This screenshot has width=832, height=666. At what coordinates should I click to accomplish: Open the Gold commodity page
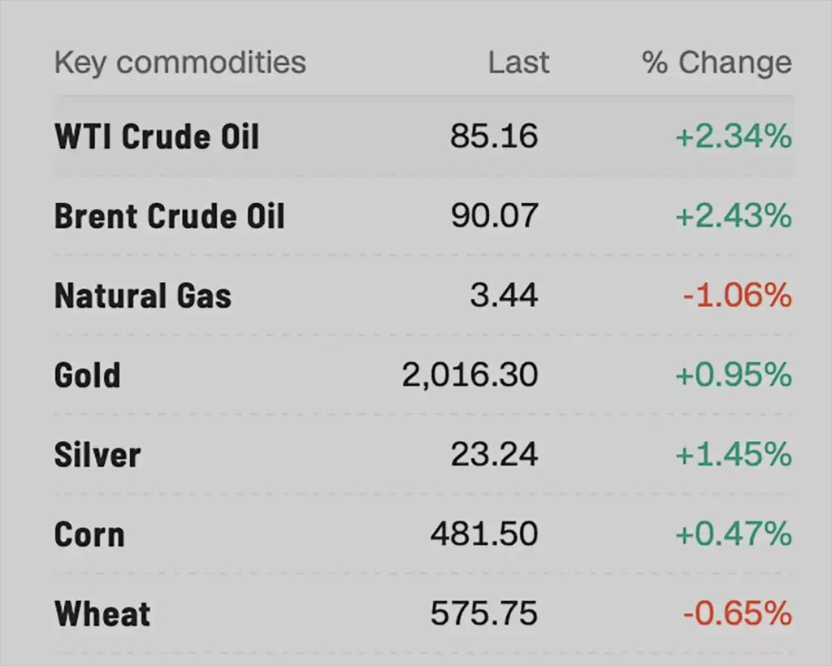[x=88, y=375]
